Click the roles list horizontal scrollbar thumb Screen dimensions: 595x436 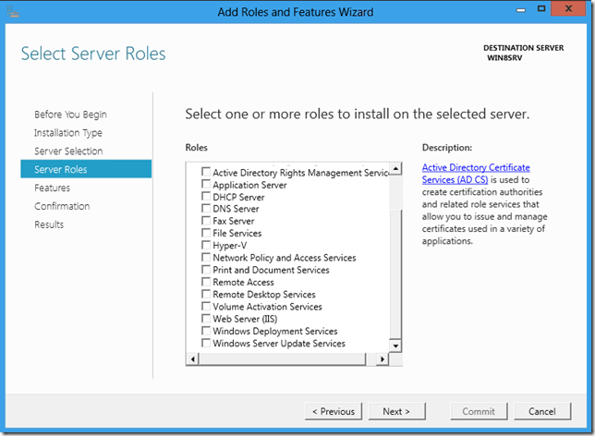click(x=283, y=359)
